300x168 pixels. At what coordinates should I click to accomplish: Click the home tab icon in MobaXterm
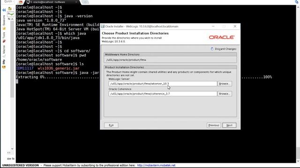(x=21, y=2)
